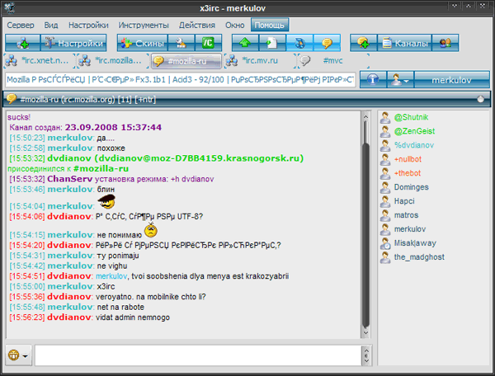495x376 pixels.
Task: Select Hapci in the user list
Action: pyautogui.click(x=404, y=201)
